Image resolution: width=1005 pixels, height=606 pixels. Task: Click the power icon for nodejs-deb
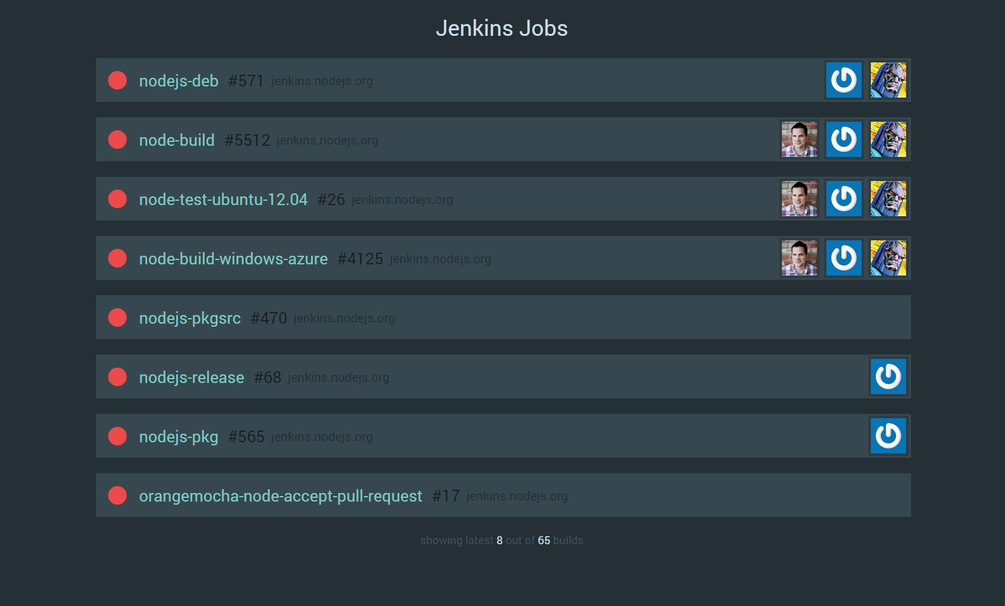click(x=844, y=80)
